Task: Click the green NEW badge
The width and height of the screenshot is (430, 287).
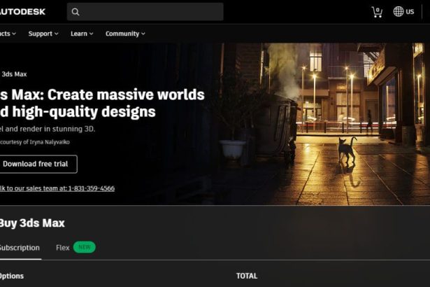Action: pyautogui.click(x=84, y=247)
